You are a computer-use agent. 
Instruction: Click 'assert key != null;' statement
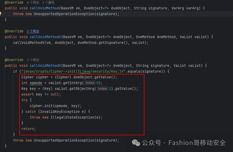(x=41, y=94)
